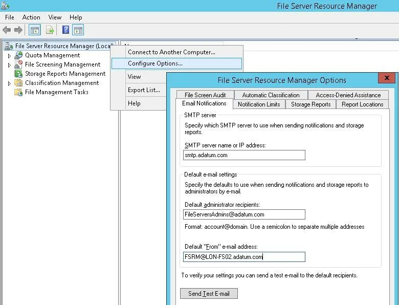Image resolution: width=399 pixels, height=305 pixels.
Task: Expand the File Screening Management node
Action: coord(9,65)
